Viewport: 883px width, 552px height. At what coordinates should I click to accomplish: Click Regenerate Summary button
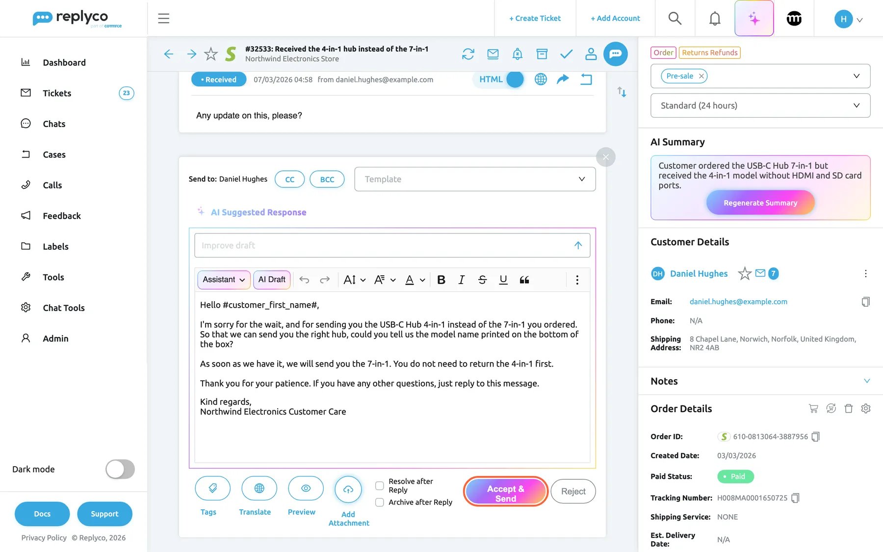click(x=760, y=203)
